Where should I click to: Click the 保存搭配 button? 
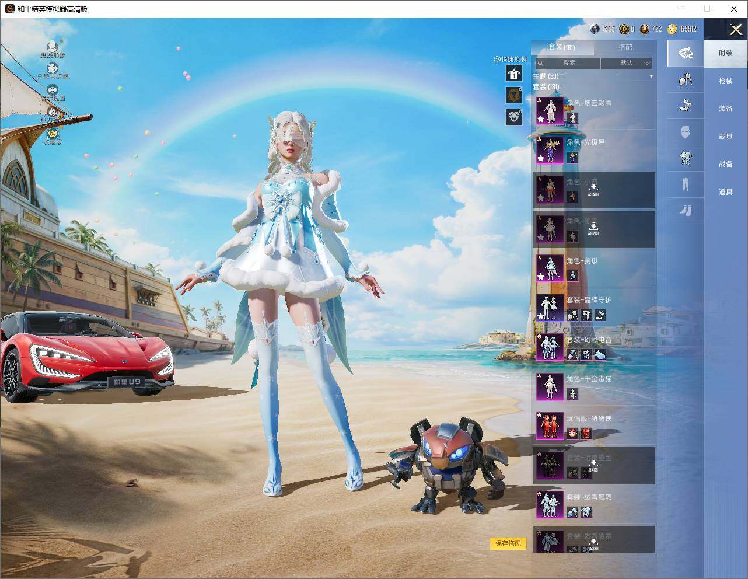[x=508, y=543]
